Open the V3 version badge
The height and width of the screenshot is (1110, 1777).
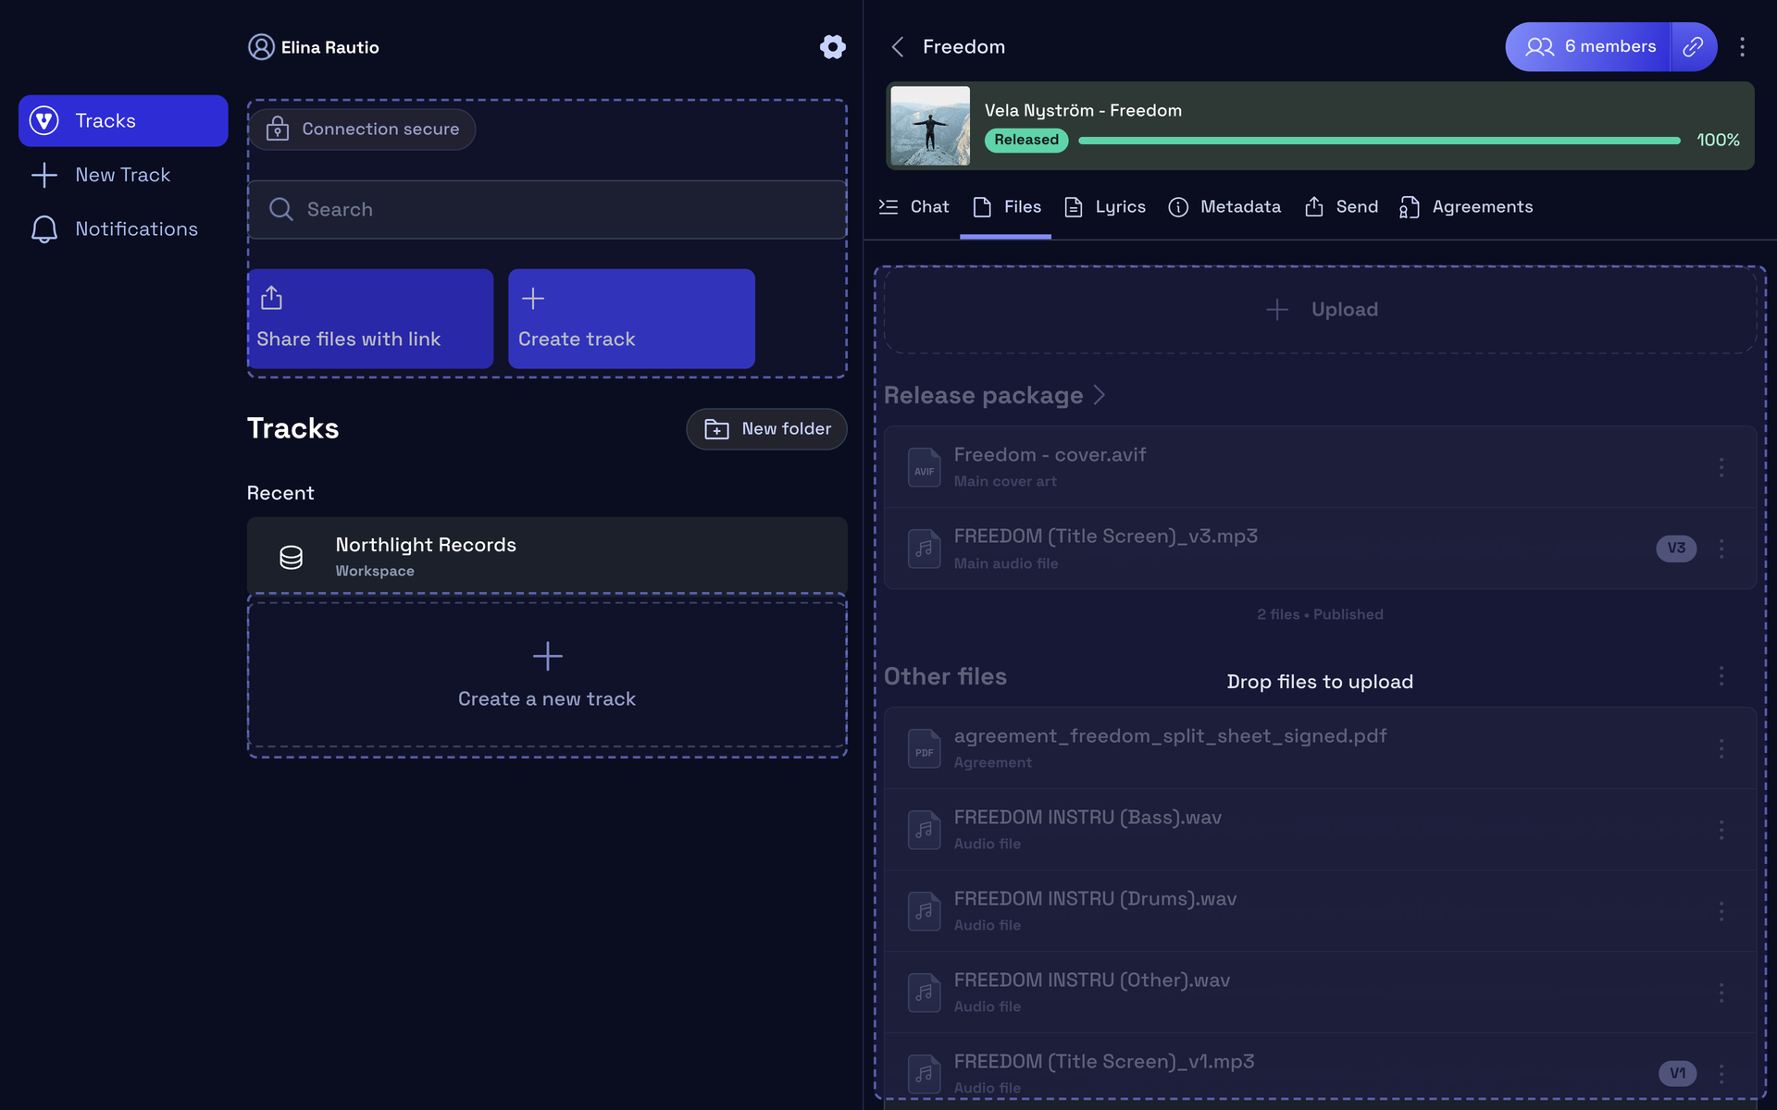pyautogui.click(x=1676, y=549)
